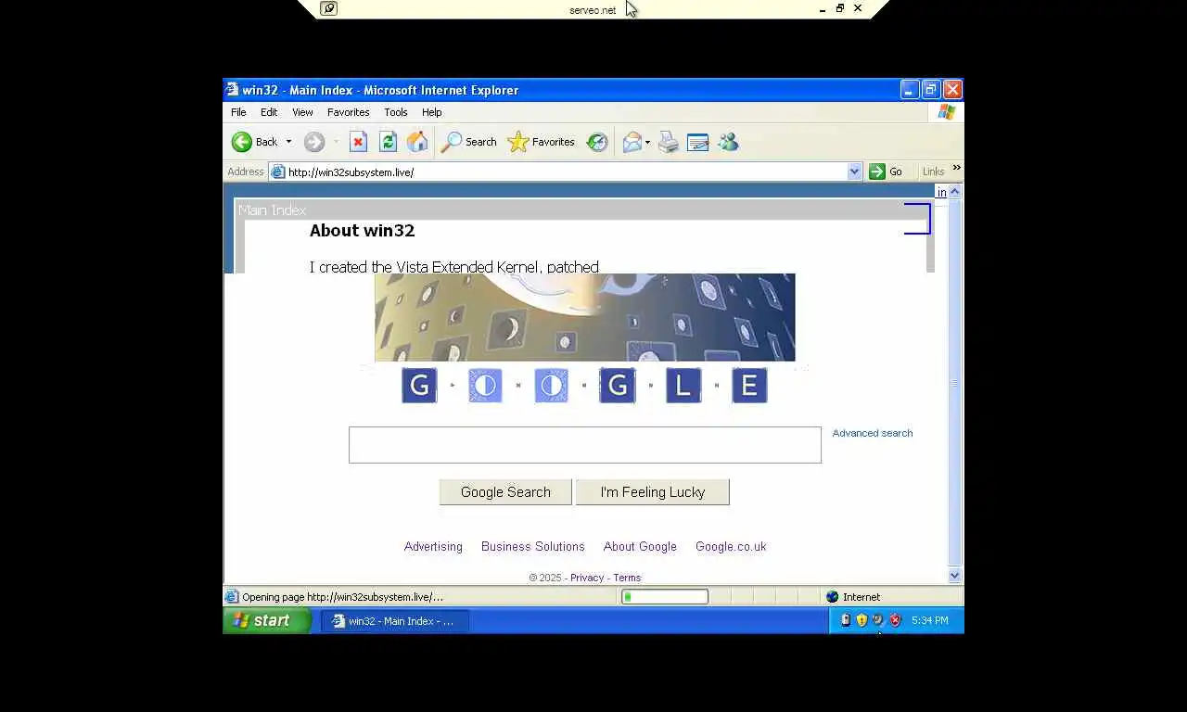Open the Messenger people icon
This screenshot has width=1187, height=712.
[728, 142]
